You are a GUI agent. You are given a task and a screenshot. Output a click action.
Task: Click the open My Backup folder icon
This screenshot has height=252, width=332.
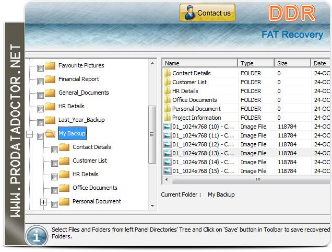pyautogui.click(x=50, y=134)
